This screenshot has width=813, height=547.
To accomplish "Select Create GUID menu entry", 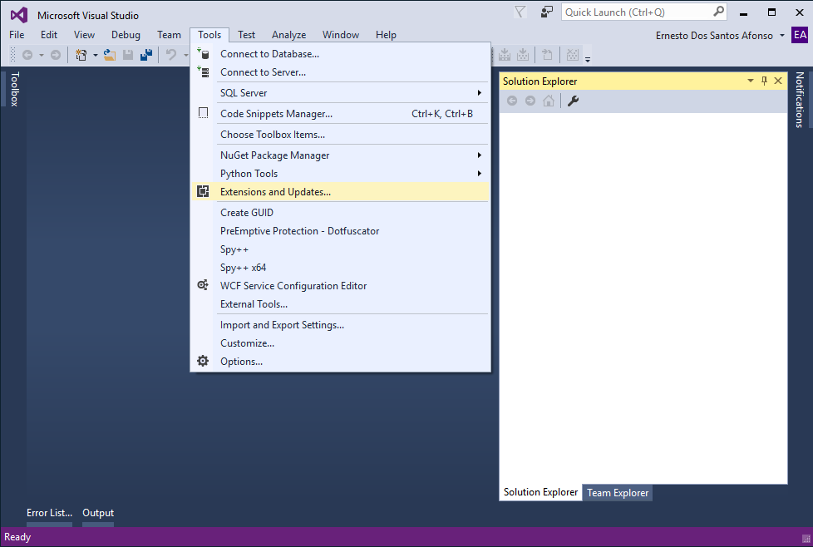I will 340,213.
